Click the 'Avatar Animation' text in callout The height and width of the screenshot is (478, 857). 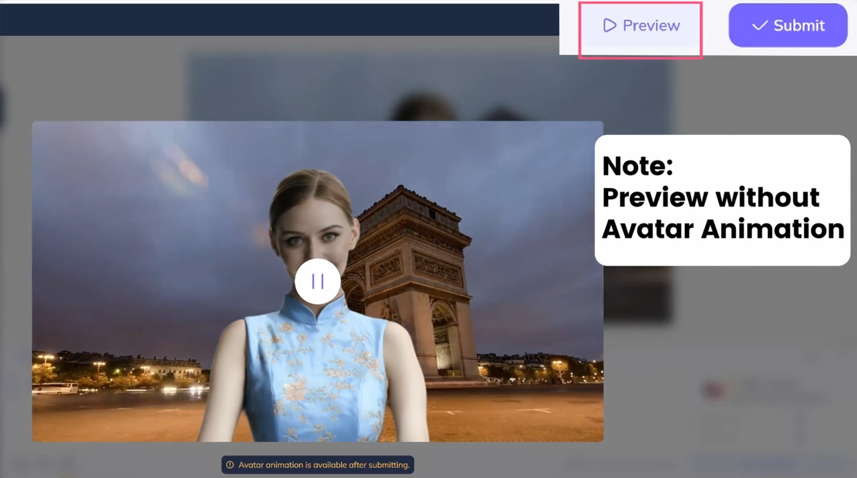pos(722,229)
